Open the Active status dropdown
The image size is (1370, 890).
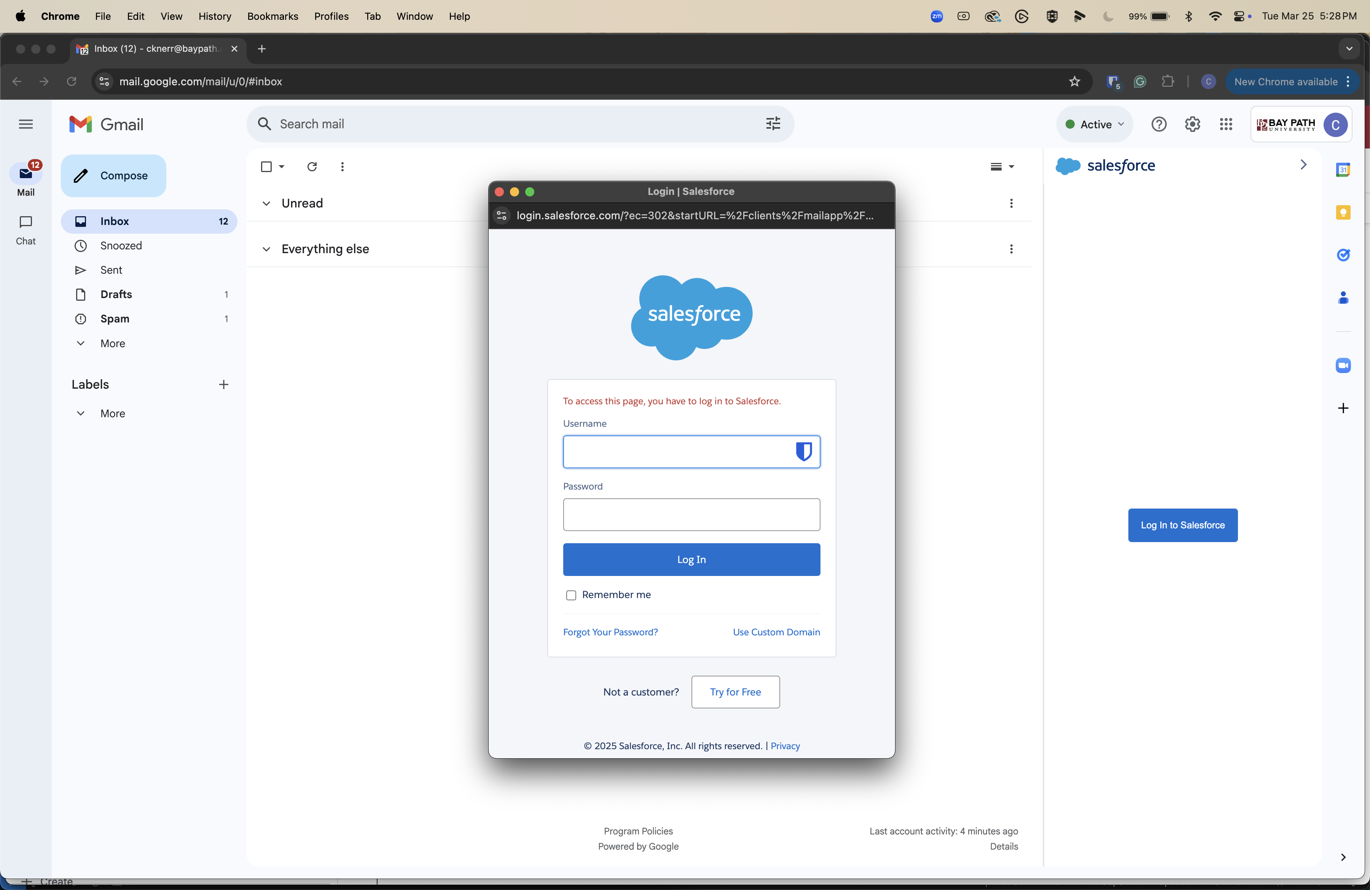click(x=1094, y=124)
